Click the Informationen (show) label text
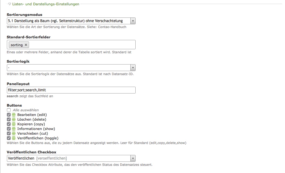285x173 pixels. pyautogui.click(x=36, y=129)
